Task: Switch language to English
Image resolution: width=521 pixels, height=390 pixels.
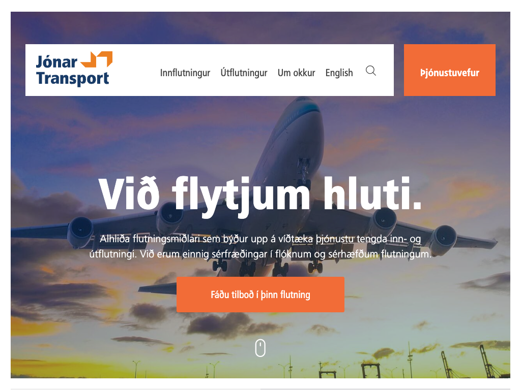Action: (x=339, y=73)
